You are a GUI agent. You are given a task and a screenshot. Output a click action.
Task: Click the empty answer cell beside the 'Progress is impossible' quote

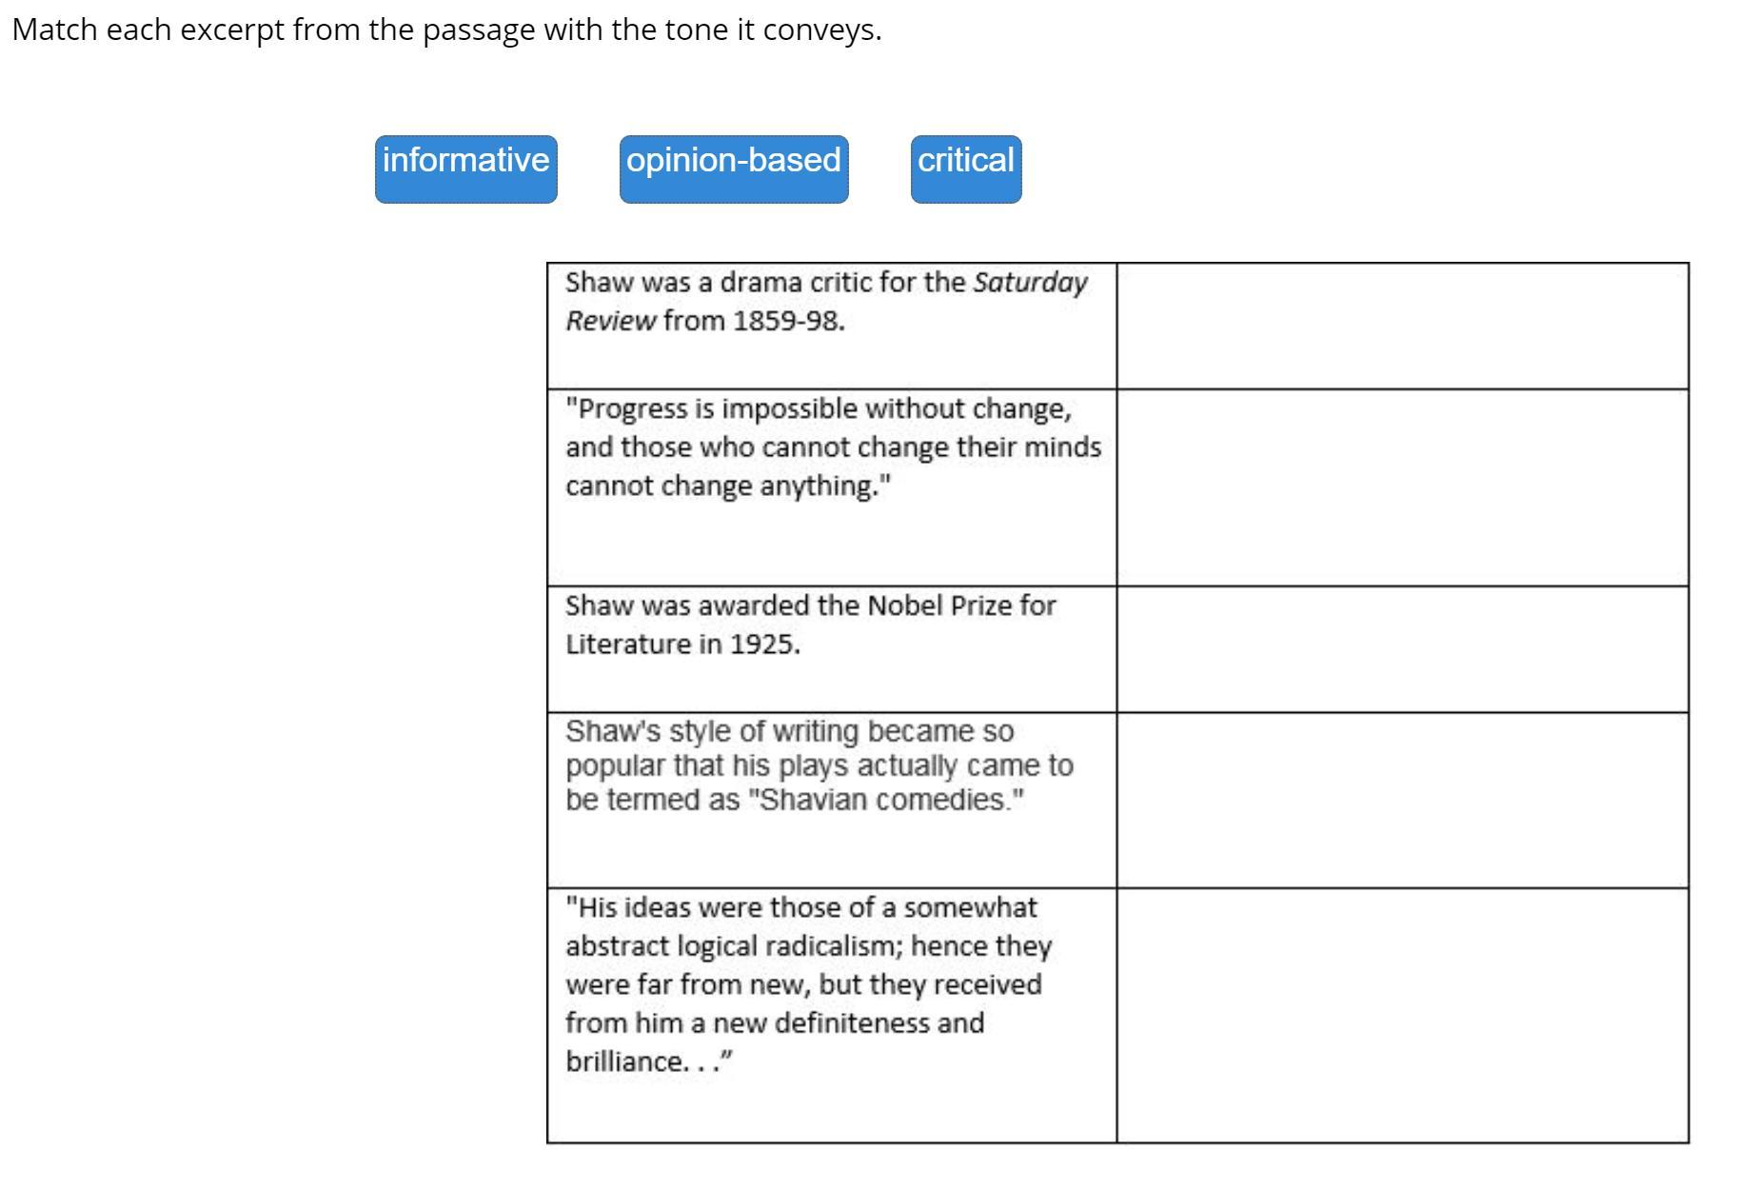point(1402,486)
